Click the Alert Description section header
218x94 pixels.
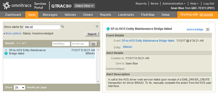(x=159, y=74)
